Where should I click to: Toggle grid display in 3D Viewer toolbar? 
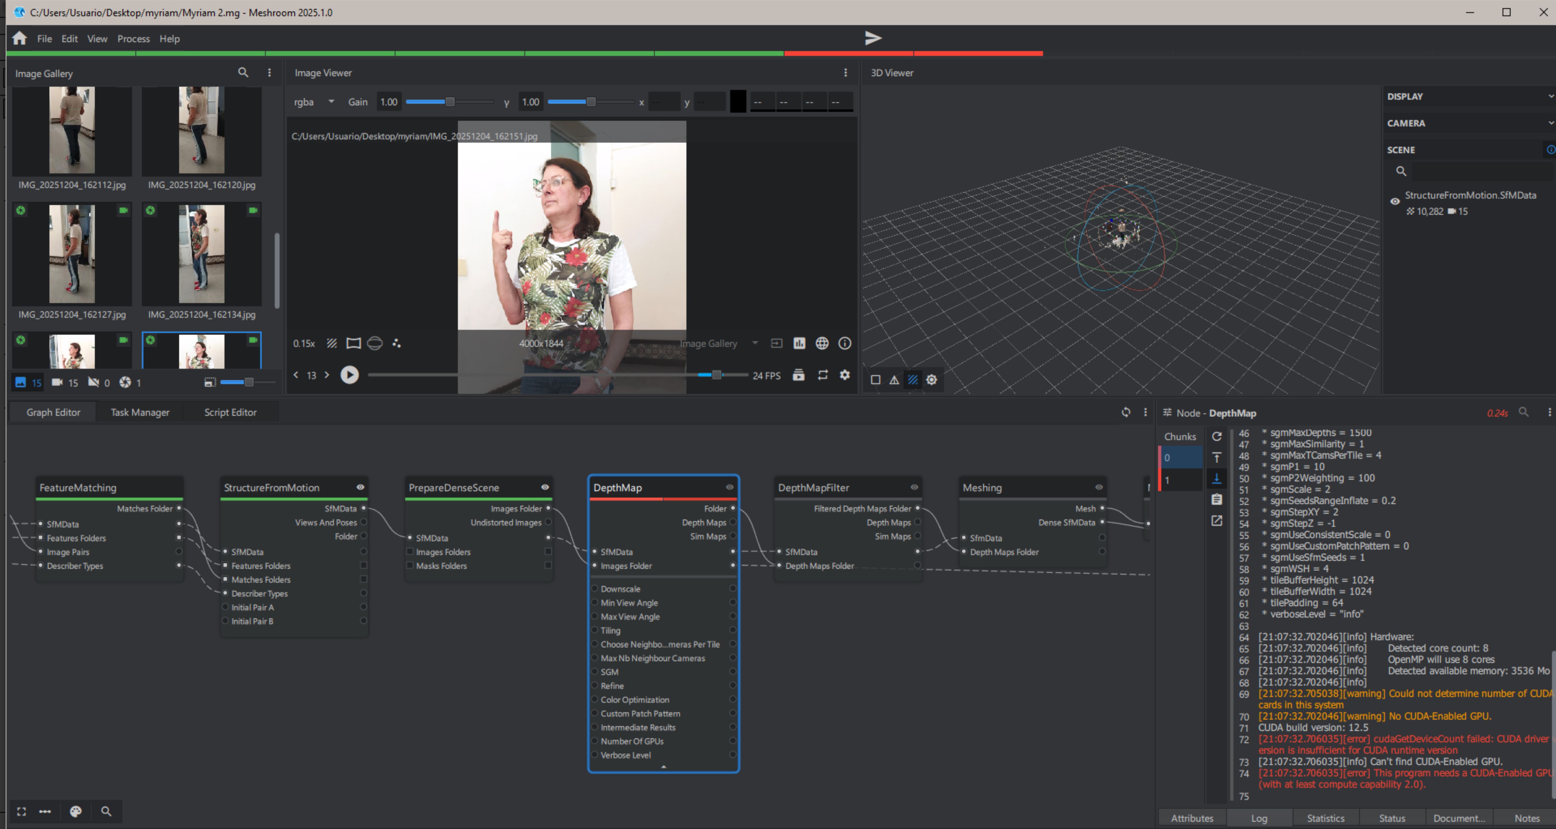pos(913,379)
